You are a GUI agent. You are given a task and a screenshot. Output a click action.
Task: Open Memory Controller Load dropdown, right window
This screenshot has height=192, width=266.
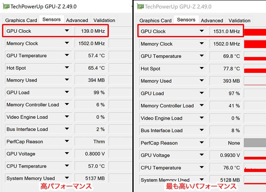(202, 106)
